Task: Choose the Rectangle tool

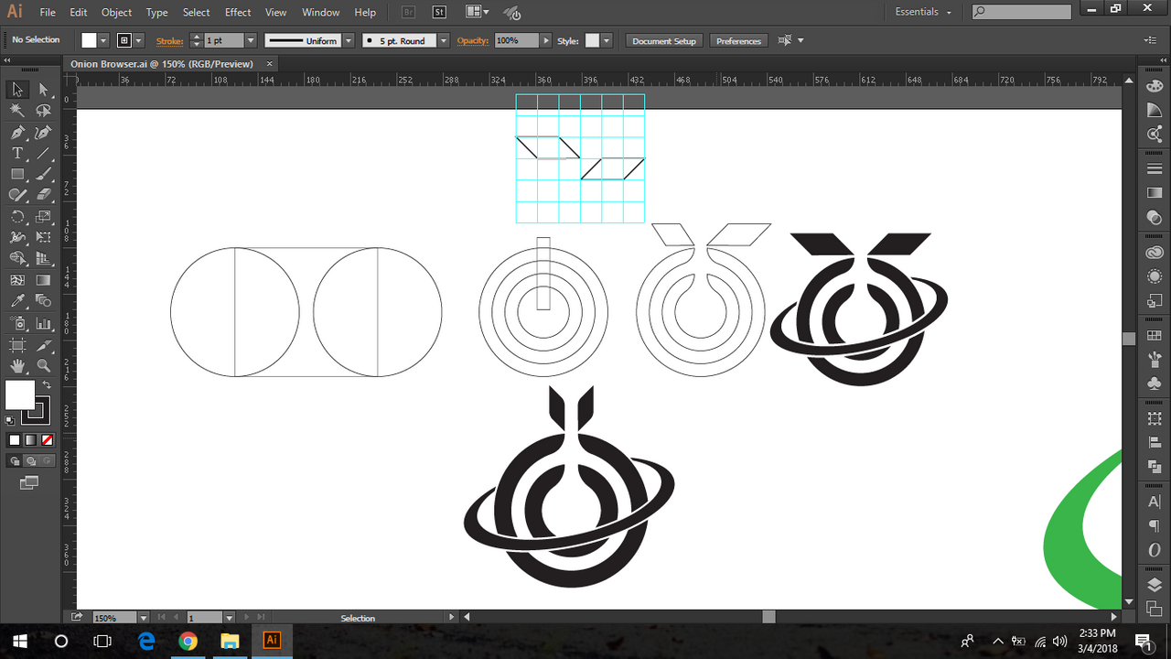Action: click(x=17, y=174)
